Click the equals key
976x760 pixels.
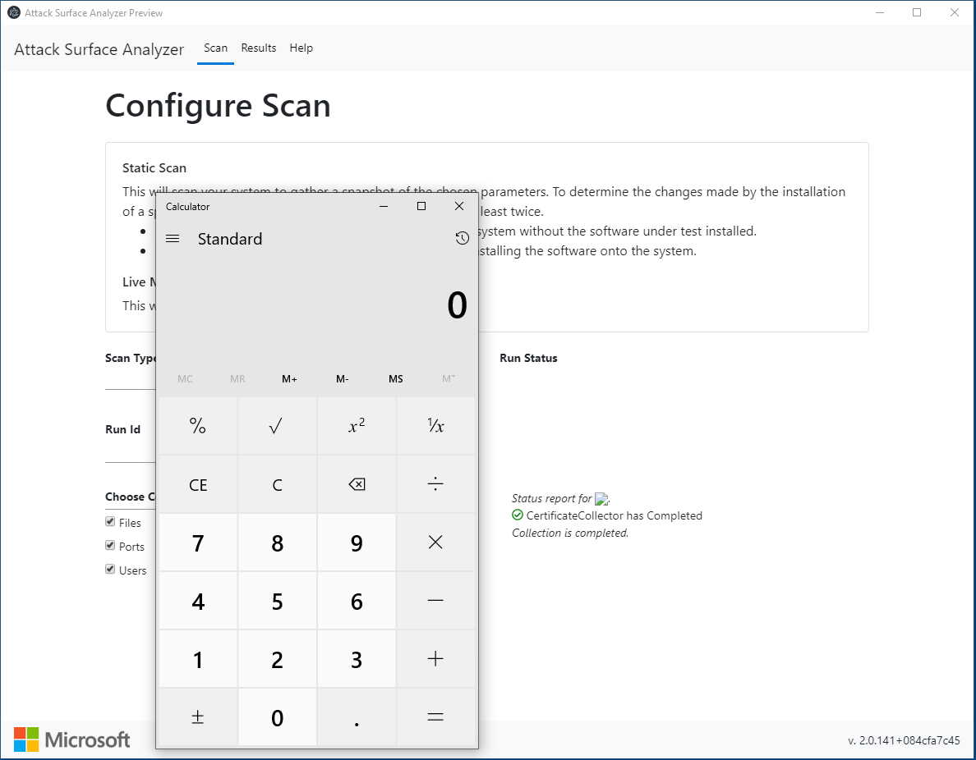point(435,717)
